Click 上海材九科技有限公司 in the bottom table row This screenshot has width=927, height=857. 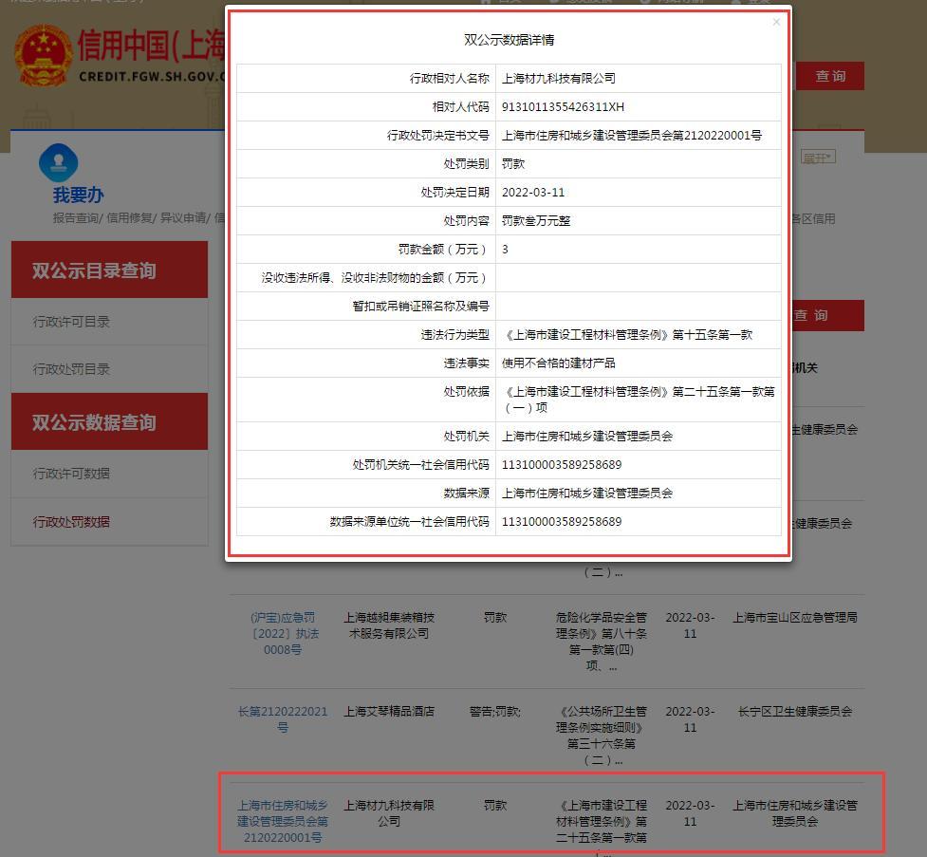pyautogui.click(x=389, y=813)
